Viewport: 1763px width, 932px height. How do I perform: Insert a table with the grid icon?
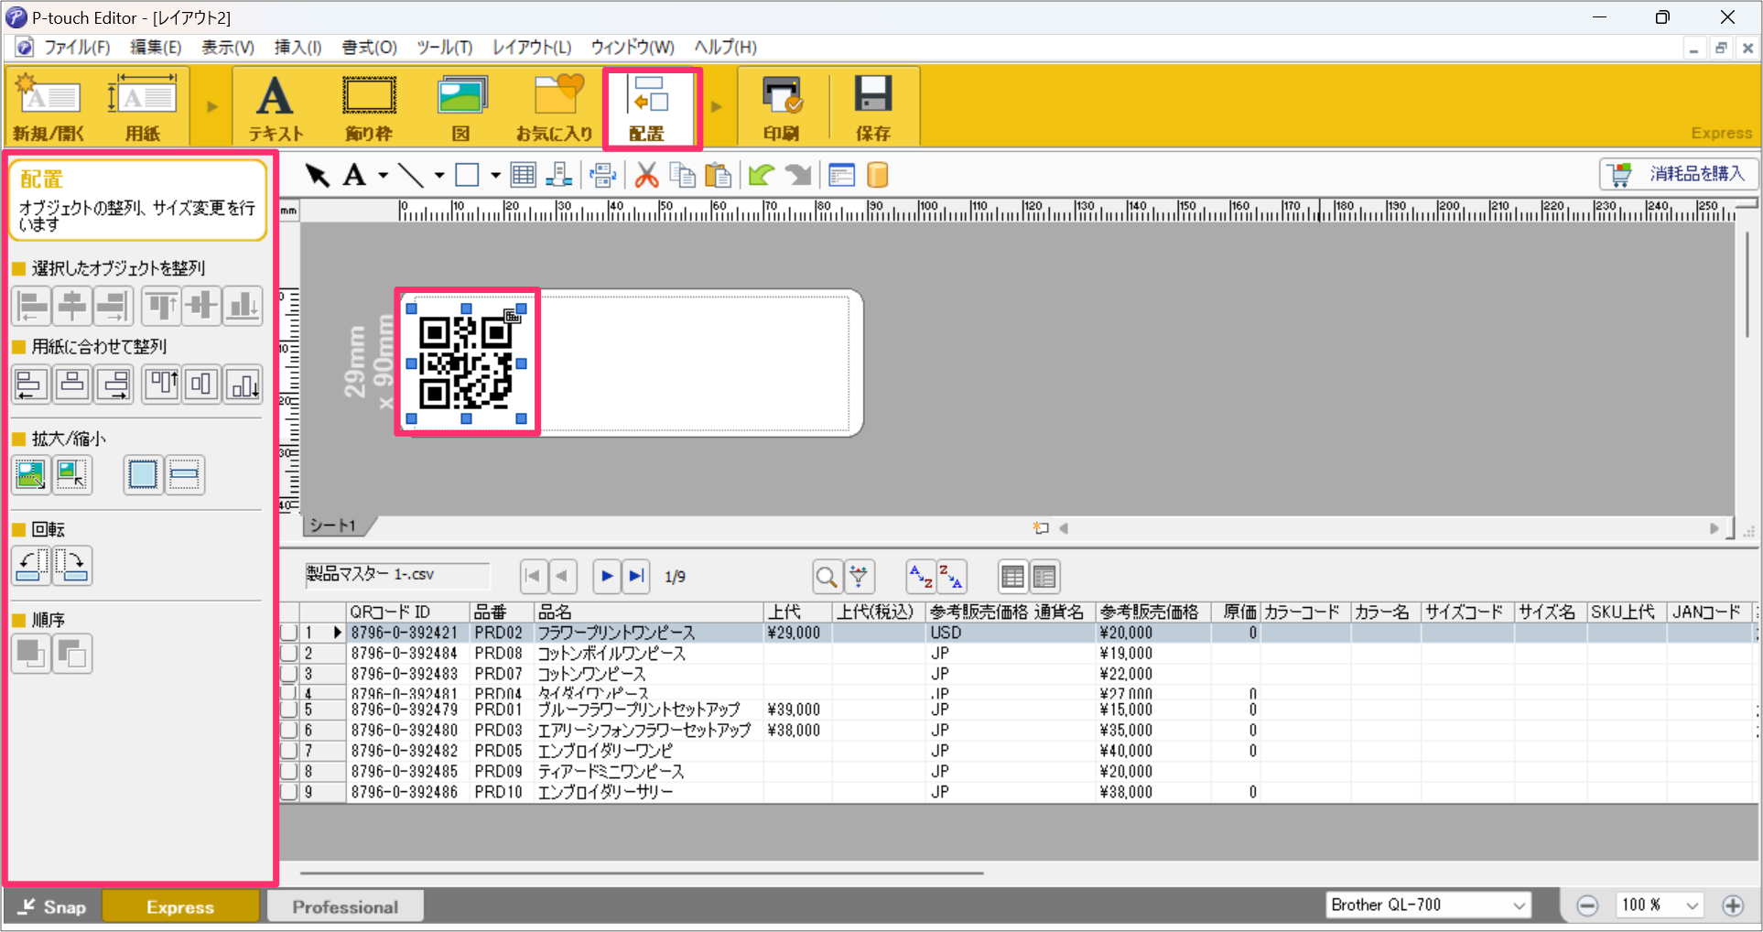point(524,175)
